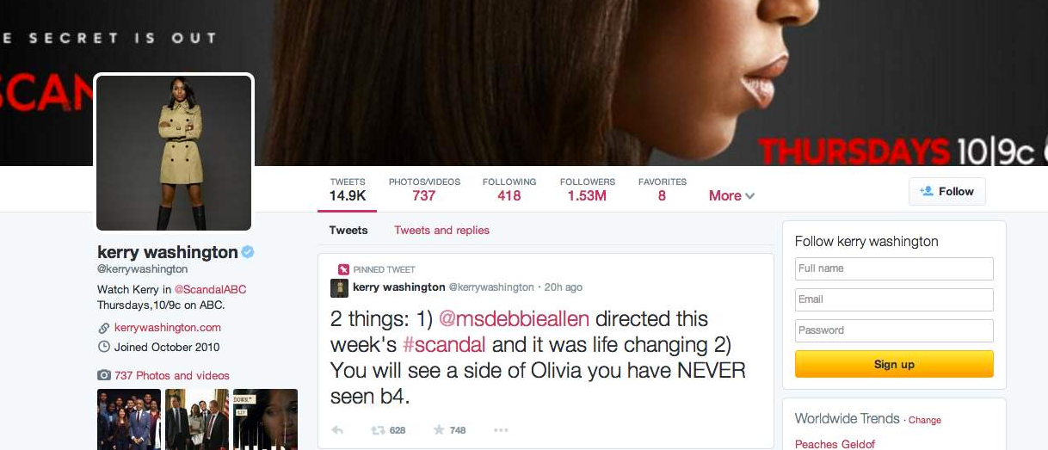Click the yellow Sign up button
Screen dimensions: 1048x450
tap(894, 364)
